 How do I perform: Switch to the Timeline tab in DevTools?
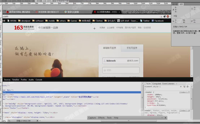(15, 80)
